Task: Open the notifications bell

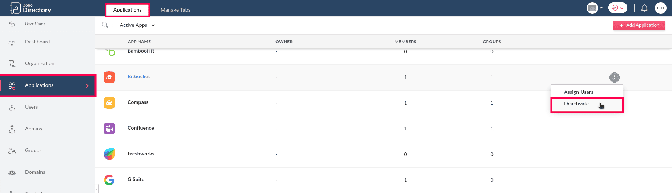Action: 644,8
